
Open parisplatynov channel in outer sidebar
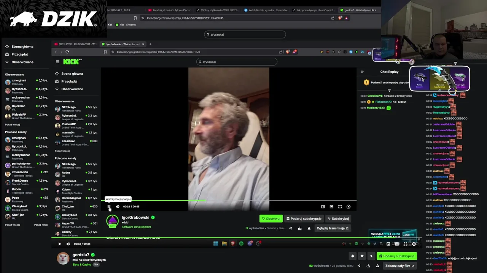[26, 165]
